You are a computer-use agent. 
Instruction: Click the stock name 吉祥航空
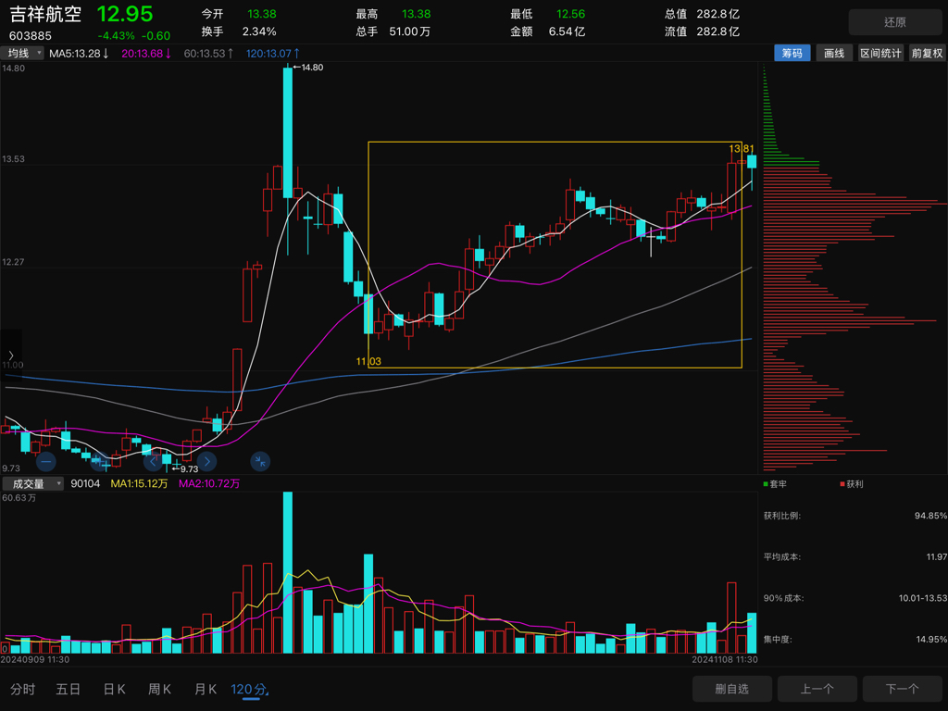45,15
